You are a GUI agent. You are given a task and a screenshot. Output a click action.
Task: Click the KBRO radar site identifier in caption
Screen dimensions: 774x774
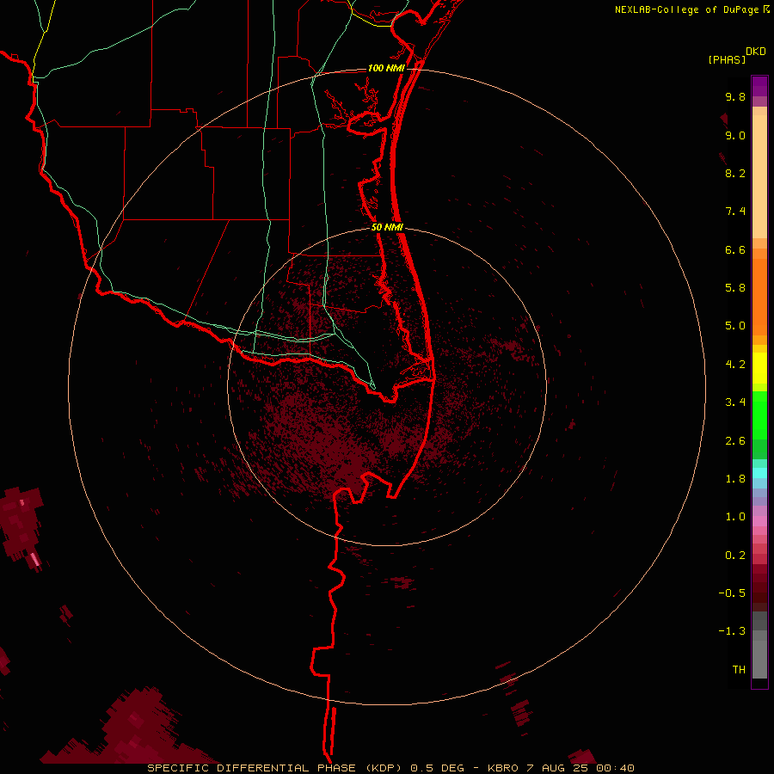(502, 768)
